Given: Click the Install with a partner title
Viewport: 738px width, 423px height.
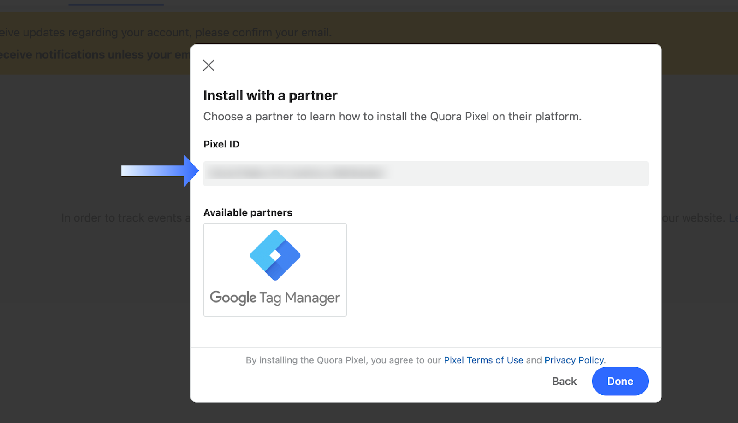Looking at the screenshot, I should 270,95.
